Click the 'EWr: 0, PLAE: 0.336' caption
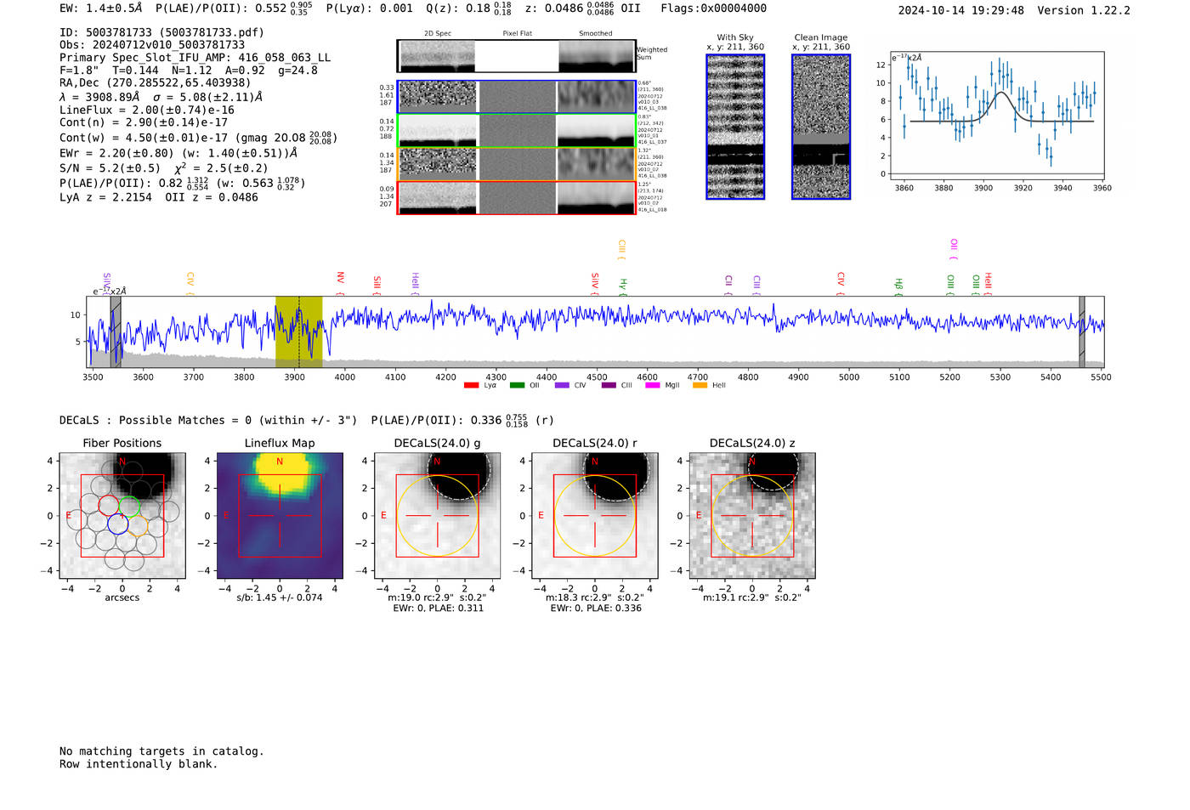 [596, 609]
